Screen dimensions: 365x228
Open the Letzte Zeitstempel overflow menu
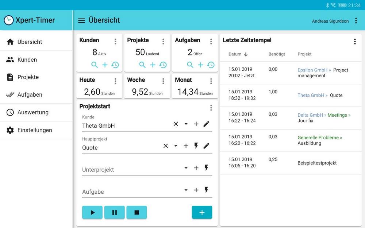click(x=354, y=41)
